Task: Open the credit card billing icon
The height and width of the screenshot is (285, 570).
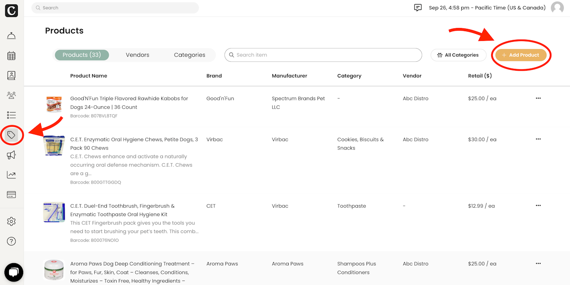Action: (12, 195)
